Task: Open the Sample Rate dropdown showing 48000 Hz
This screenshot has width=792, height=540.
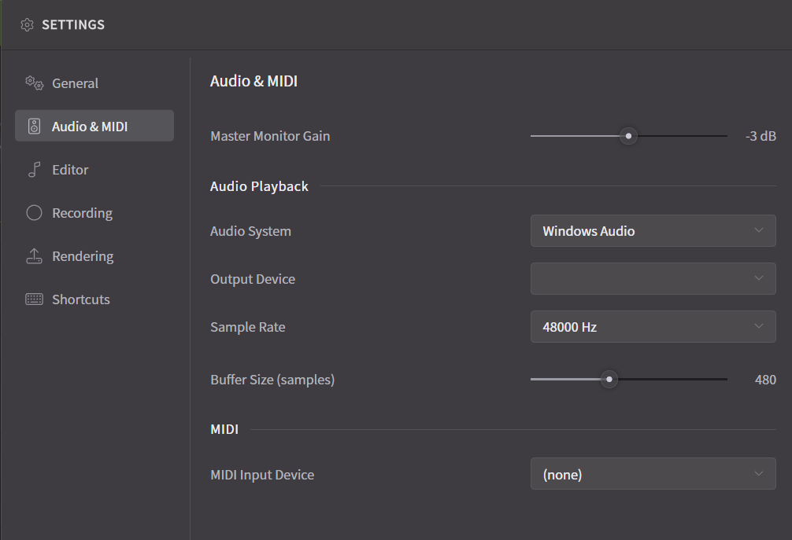Action: click(653, 327)
